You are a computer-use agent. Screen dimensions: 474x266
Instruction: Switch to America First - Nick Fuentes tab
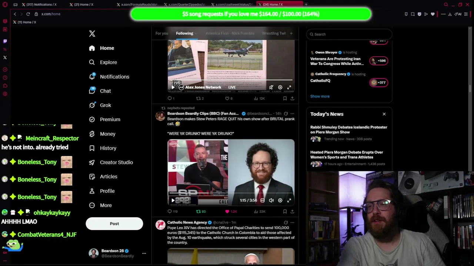(x=230, y=33)
